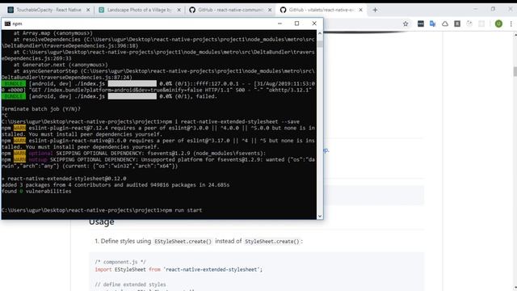Click the '// define extended styles' comment

pos(131,285)
